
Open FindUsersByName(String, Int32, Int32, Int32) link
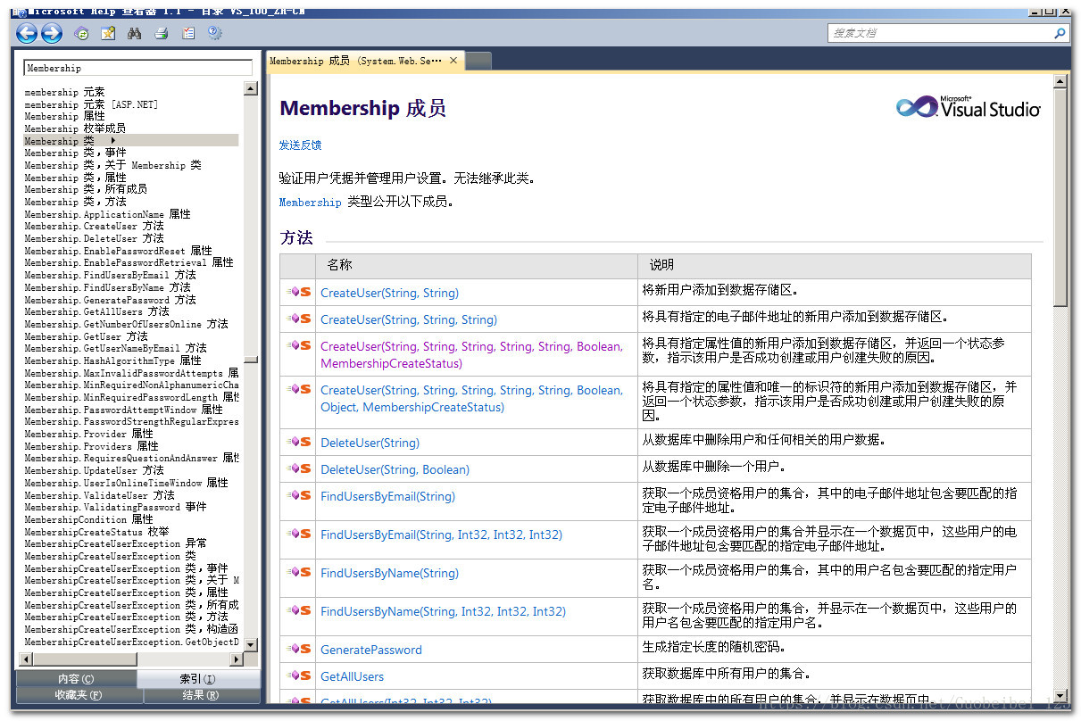pos(443,611)
